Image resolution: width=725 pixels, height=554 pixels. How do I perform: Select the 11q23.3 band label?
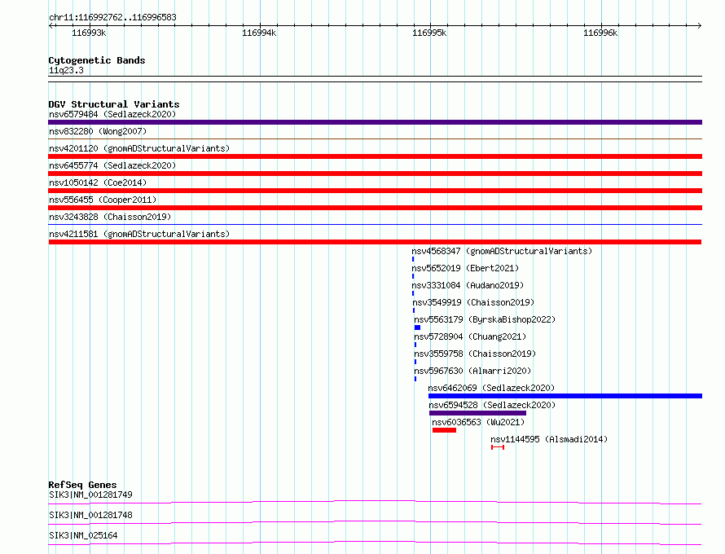66,70
